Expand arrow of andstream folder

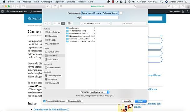coord(95,28)
